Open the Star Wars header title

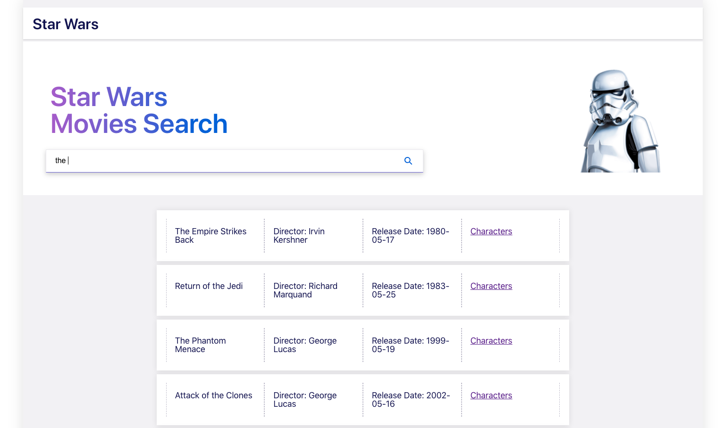click(66, 24)
